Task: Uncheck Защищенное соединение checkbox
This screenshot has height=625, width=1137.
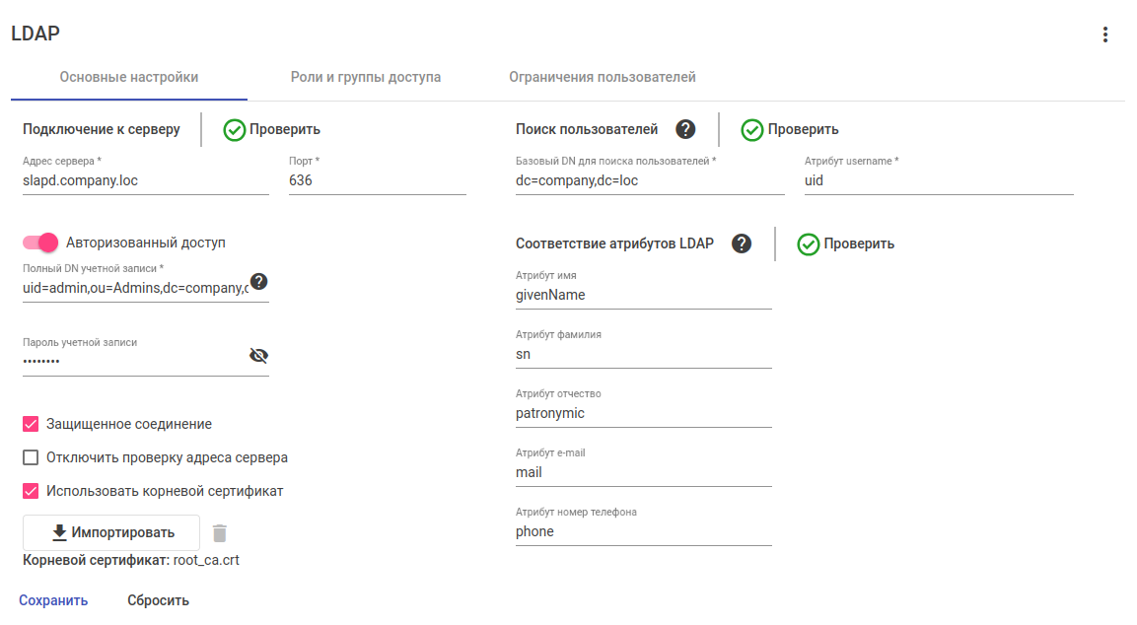Action: [31, 424]
